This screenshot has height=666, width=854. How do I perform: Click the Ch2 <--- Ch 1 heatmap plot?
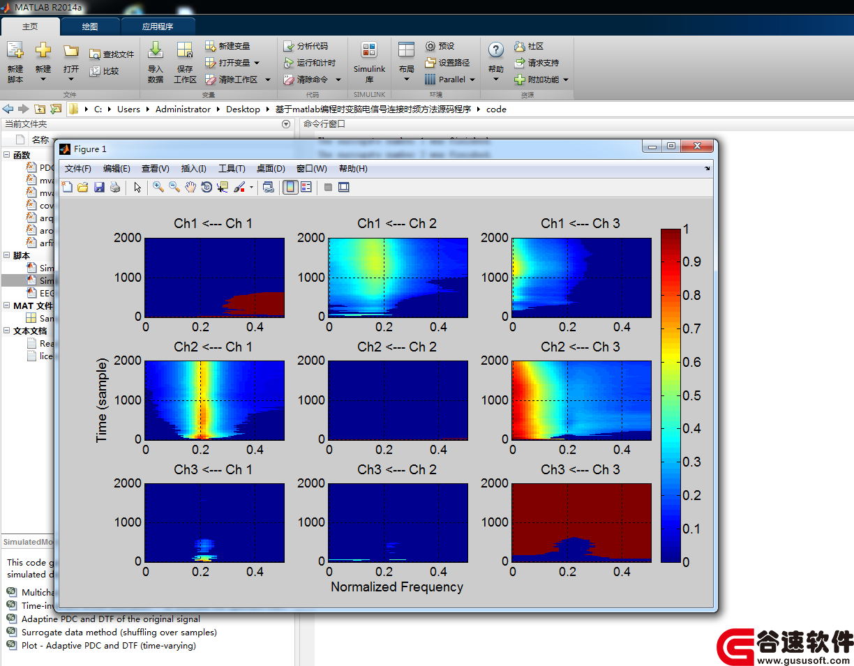(x=214, y=400)
